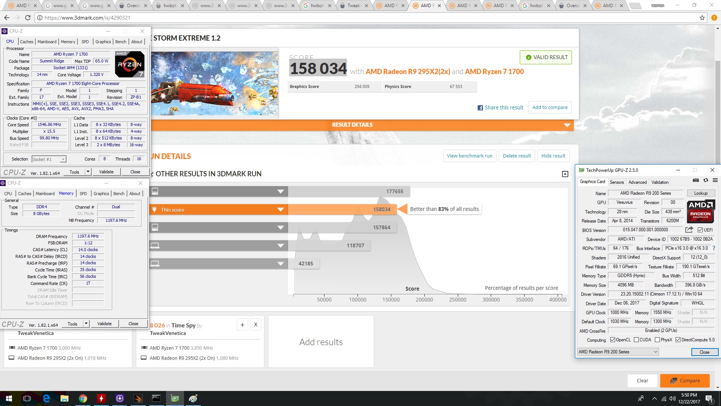Click the plus button on Time Spy card
The height and width of the screenshot is (406, 721).
(243, 325)
